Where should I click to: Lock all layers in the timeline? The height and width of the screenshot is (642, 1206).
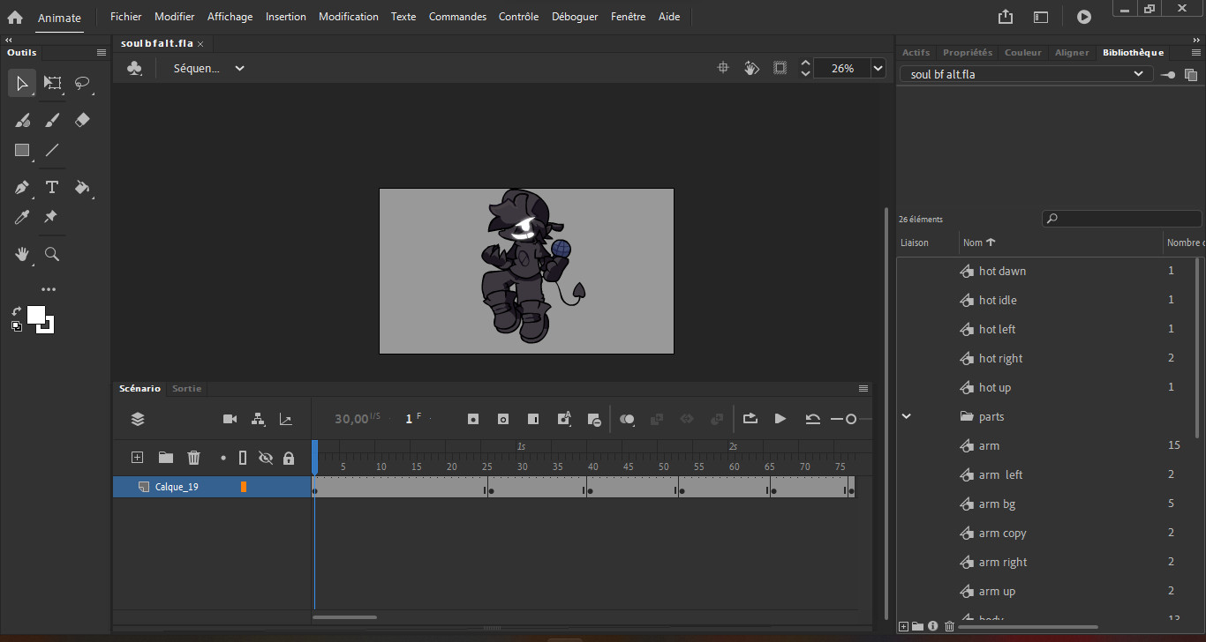[x=288, y=458]
